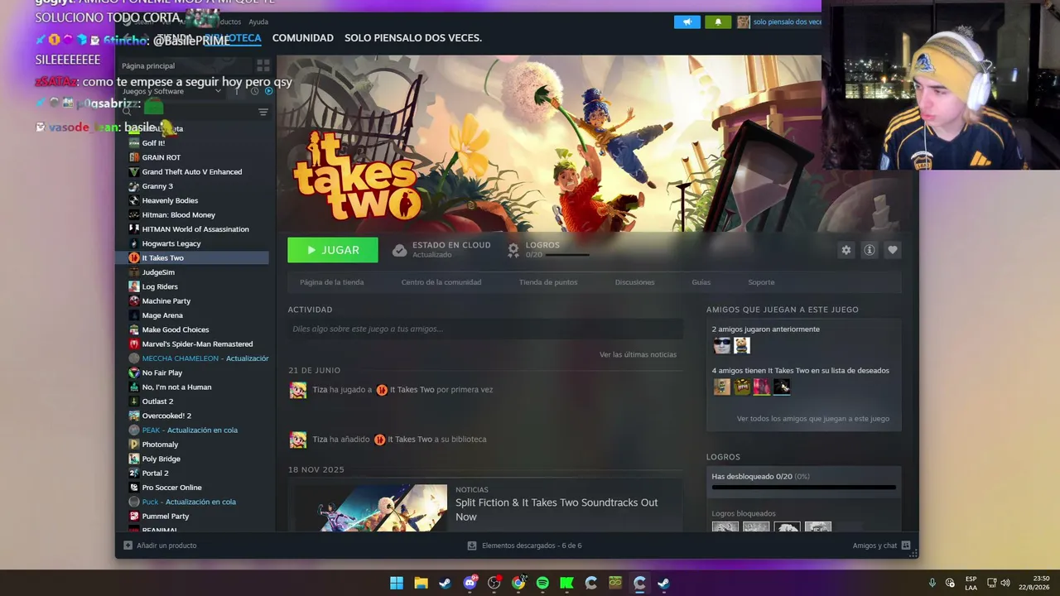Click achievements progress bar in LOGROS panel

(803, 488)
